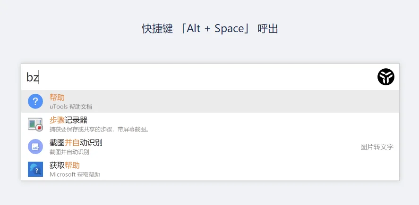Click the 呼出 word in heading
Image resolution: width=419 pixels, height=205 pixels.
click(x=268, y=29)
